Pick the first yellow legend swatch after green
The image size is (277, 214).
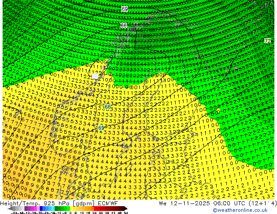coord(71,208)
